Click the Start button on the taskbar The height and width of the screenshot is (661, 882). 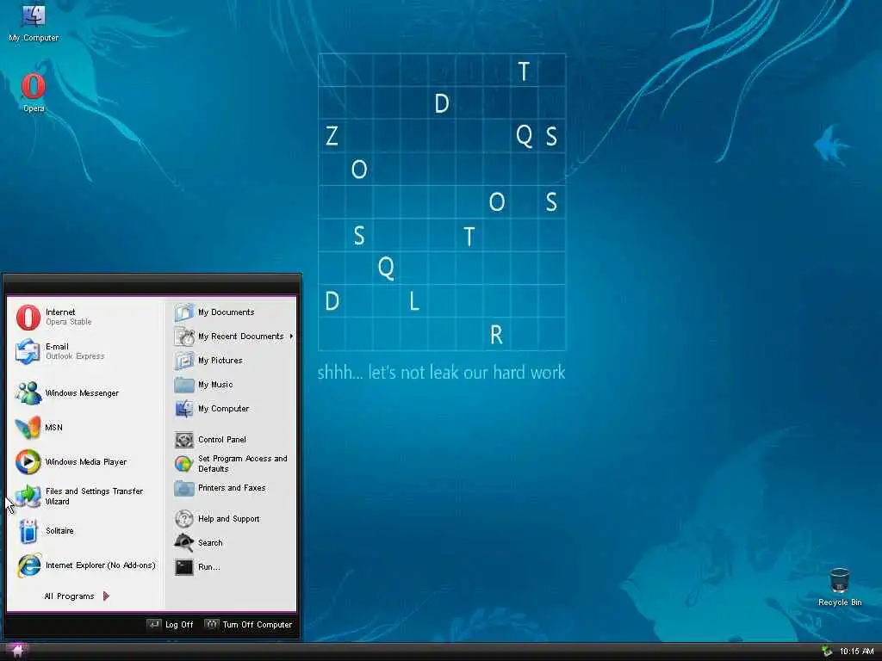coord(16,652)
